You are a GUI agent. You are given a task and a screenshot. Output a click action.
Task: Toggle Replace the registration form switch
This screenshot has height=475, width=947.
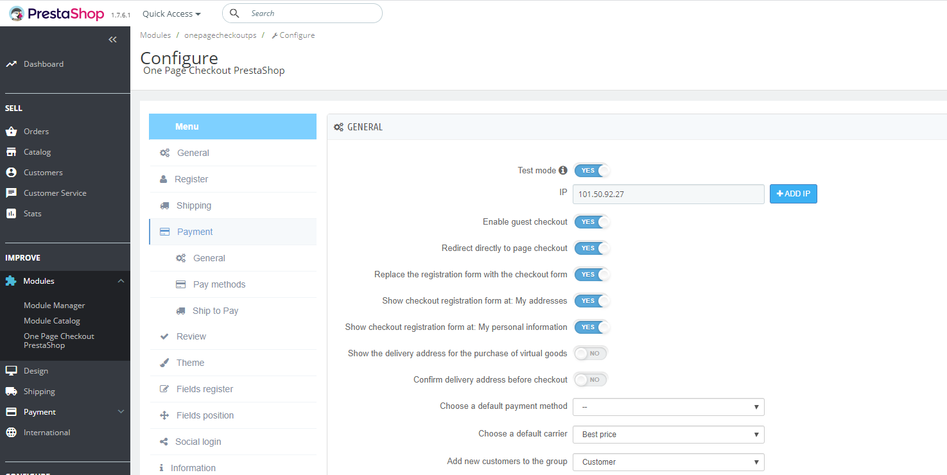(591, 275)
